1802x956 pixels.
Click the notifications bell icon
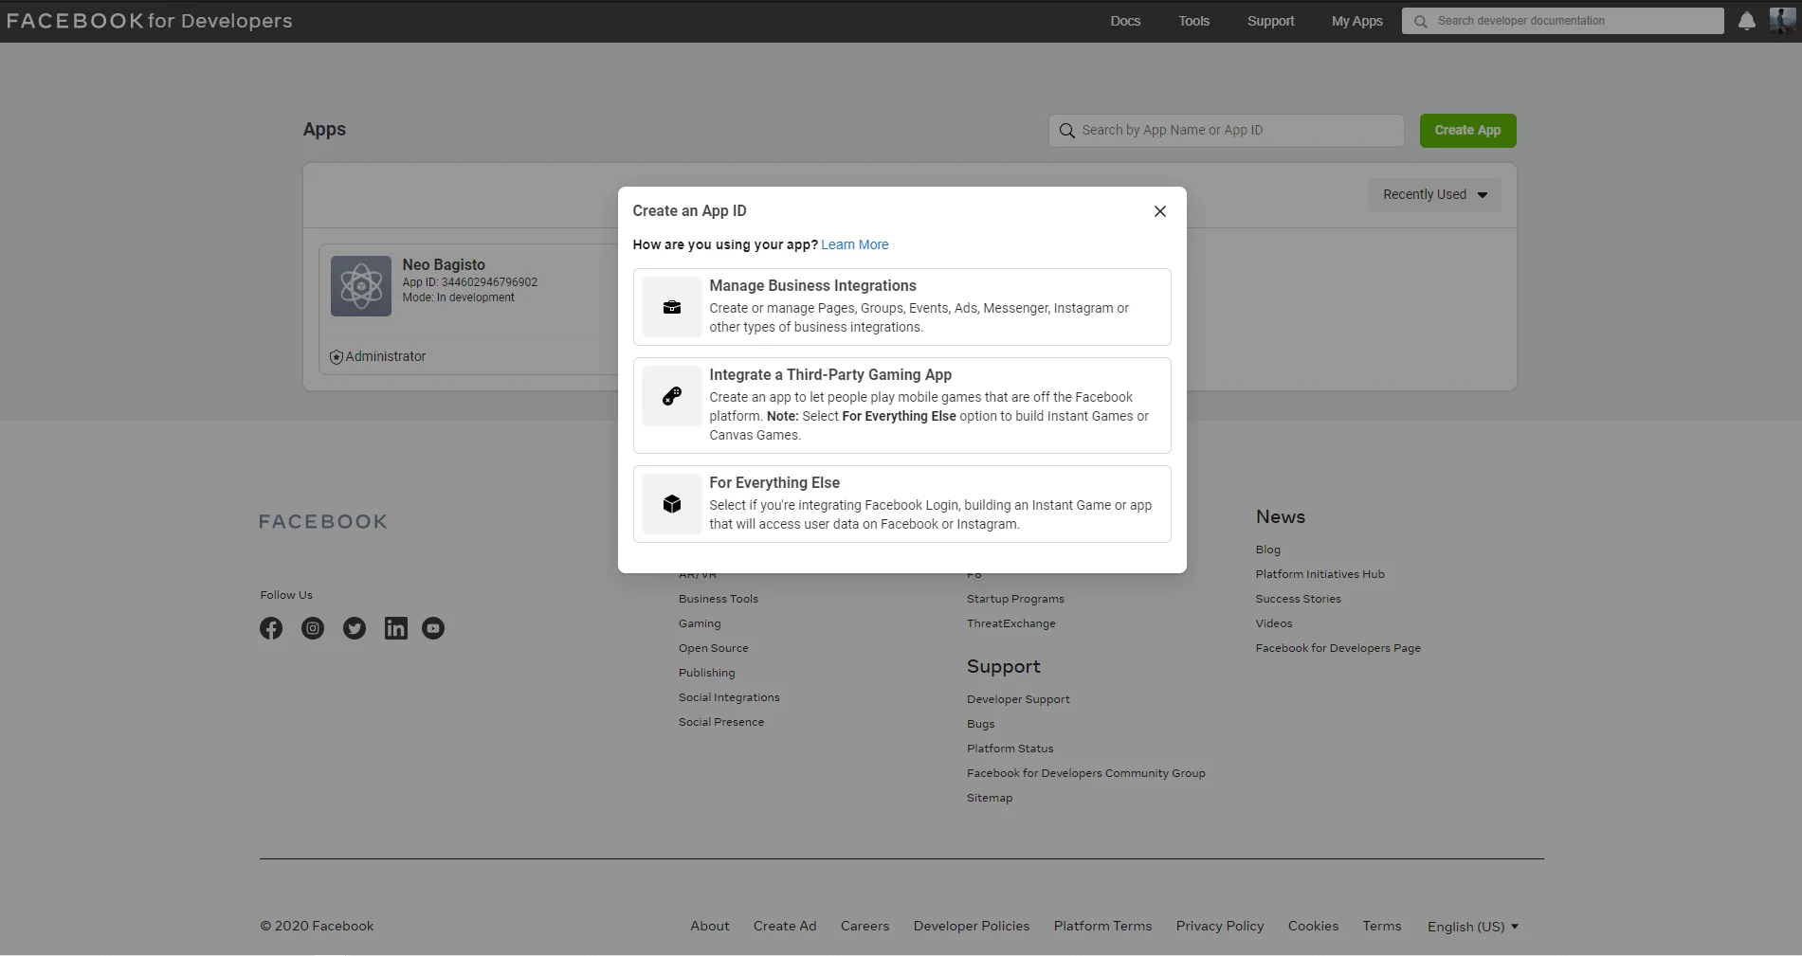point(1746,21)
